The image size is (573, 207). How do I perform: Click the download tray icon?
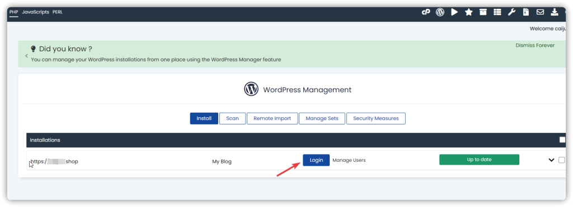(x=555, y=12)
